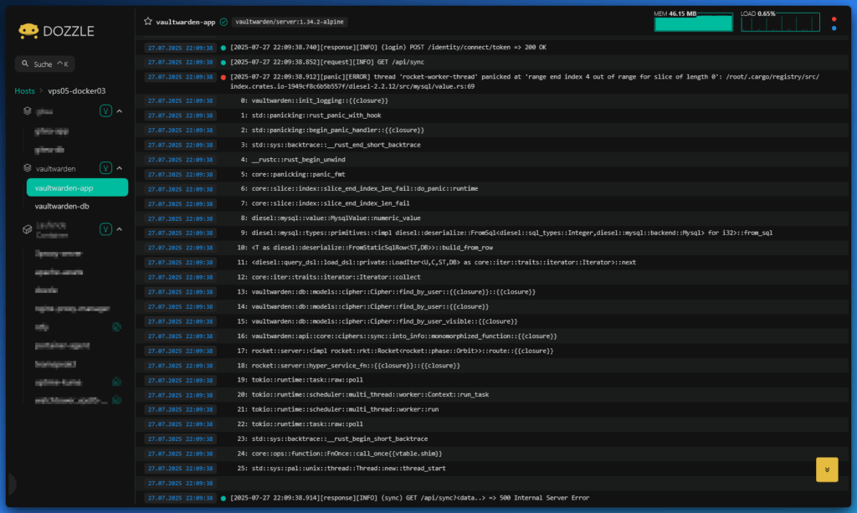Click the LOAD usage chart

pyautogui.click(x=780, y=21)
